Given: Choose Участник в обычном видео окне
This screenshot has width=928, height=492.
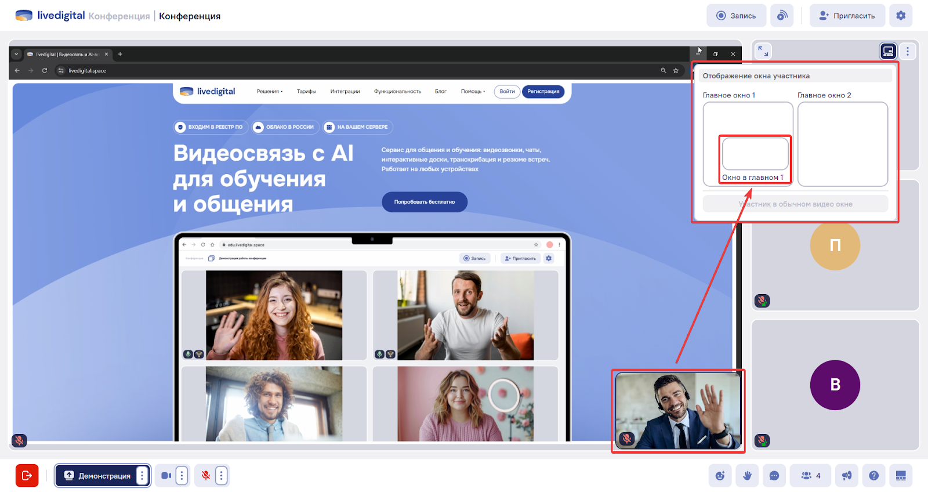Looking at the screenshot, I should [x=795, y=204].
